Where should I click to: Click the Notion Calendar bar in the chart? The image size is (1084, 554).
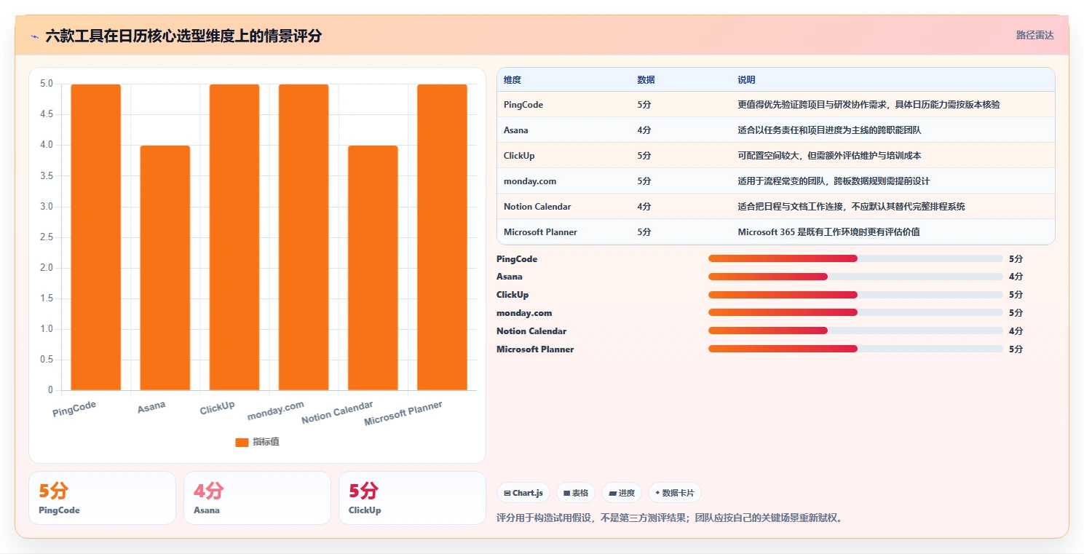[373, 268]
